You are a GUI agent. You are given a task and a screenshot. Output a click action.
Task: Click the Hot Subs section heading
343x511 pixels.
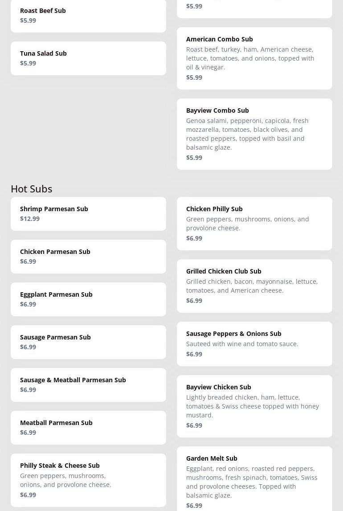32,188
